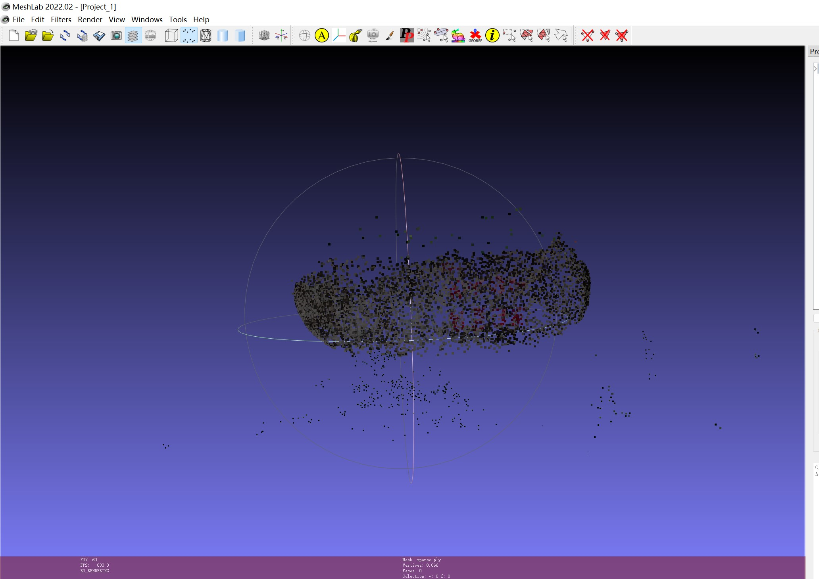Open the GEOREF referencing tool

(475, 35)
